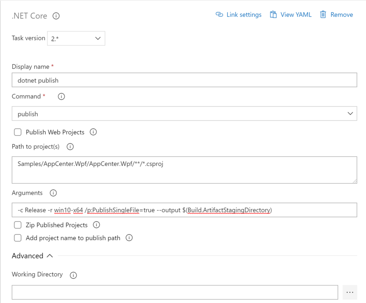Remove this task with Remove button
Screen dimensions: 366x303
(336, 15)
